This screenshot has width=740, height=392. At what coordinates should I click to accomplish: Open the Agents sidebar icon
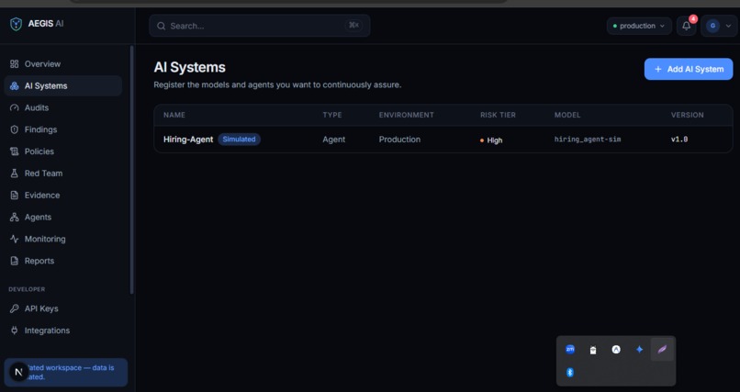click(14, 217)
